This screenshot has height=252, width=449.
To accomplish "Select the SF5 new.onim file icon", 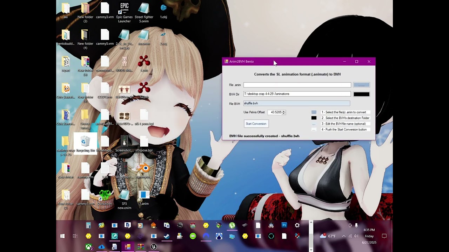I will (125, 199).
